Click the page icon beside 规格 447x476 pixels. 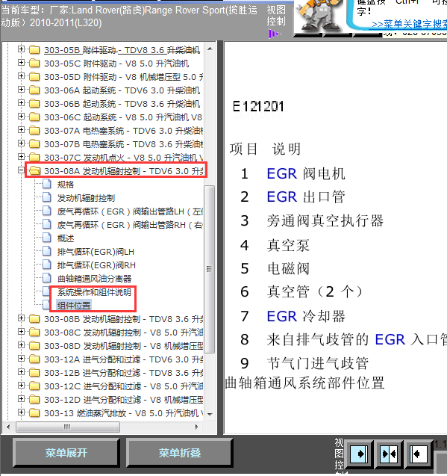point(47,184)
